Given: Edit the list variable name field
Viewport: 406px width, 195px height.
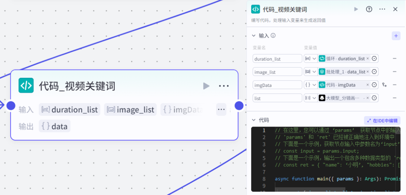Looking at the screenshot, I should (x=277, y=98).
